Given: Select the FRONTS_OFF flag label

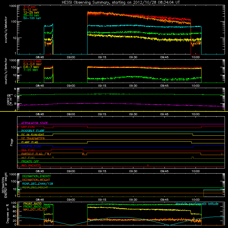Looking at the screenshot, I should 30,162.
